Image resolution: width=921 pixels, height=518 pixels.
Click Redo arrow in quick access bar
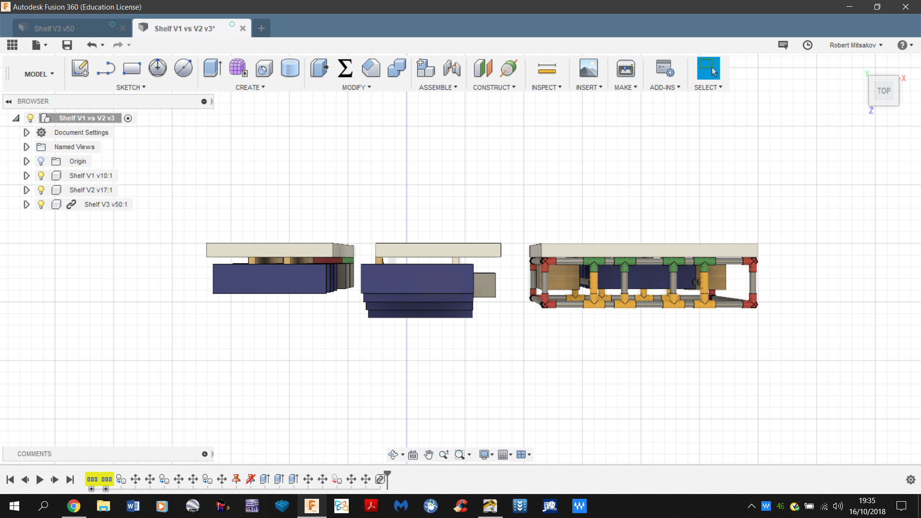point(118,45)
